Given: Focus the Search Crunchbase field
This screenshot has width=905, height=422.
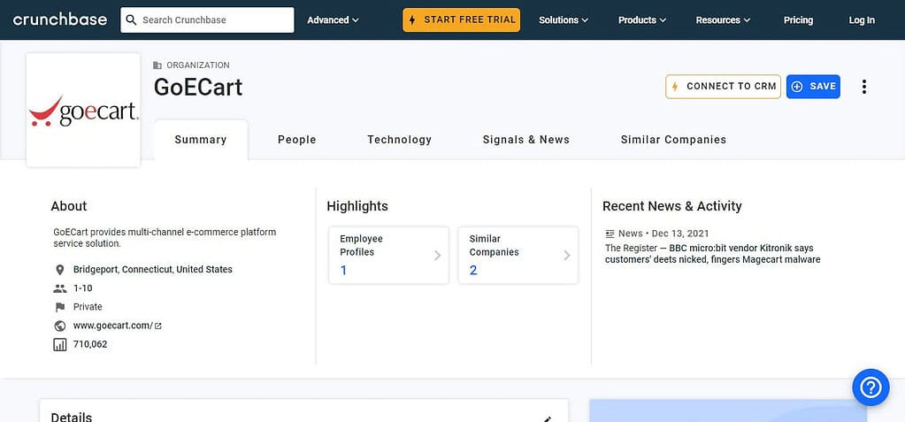Looking at the screenshot, I should click(207, 19).
